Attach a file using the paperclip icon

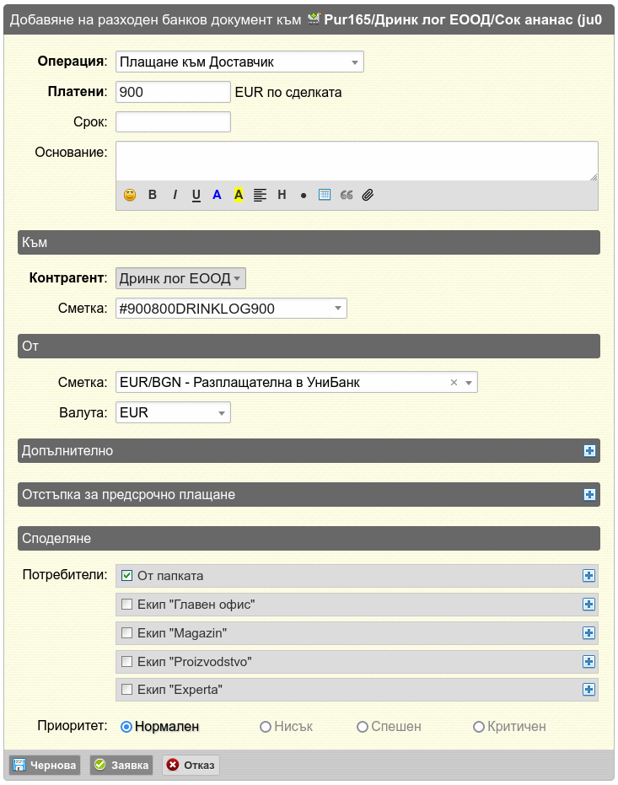(368, 195)
